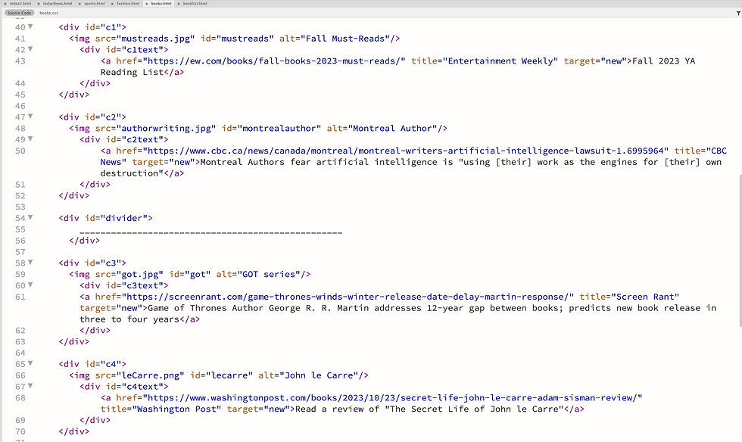Switch to the books.css tab
The width and height of the screenshot is (742, 442).
[48, 12]
